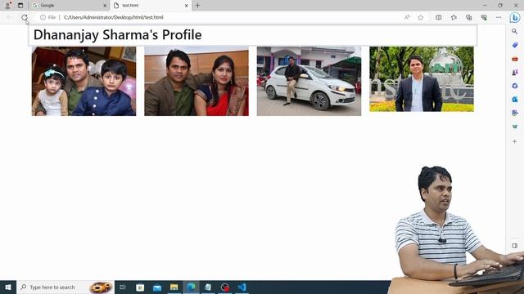Add this page to favorites with the star
524x294 pixels.
coord(420,17)
